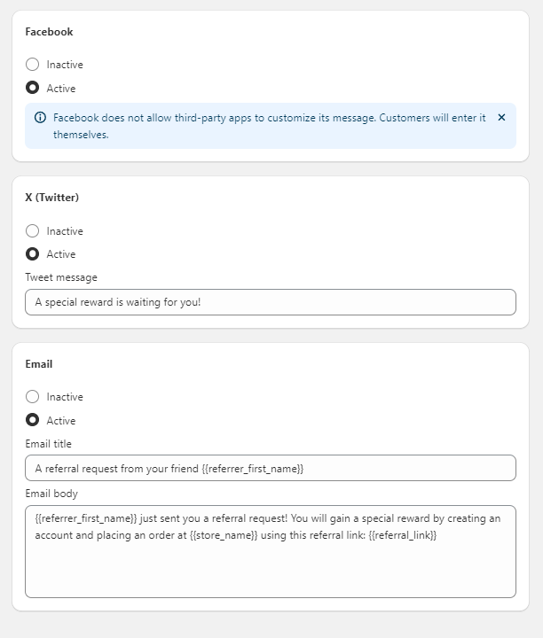Click the Tweet message label
543x638 pixels.
click(x=61, y=277)
